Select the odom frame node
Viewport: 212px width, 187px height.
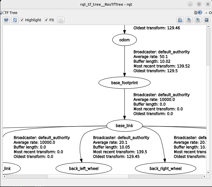coord(125,40)
